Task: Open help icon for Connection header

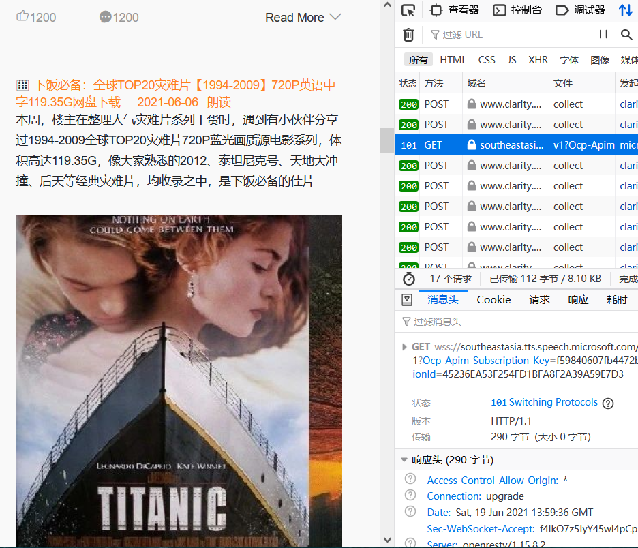Action: click(x=410, y=495)
